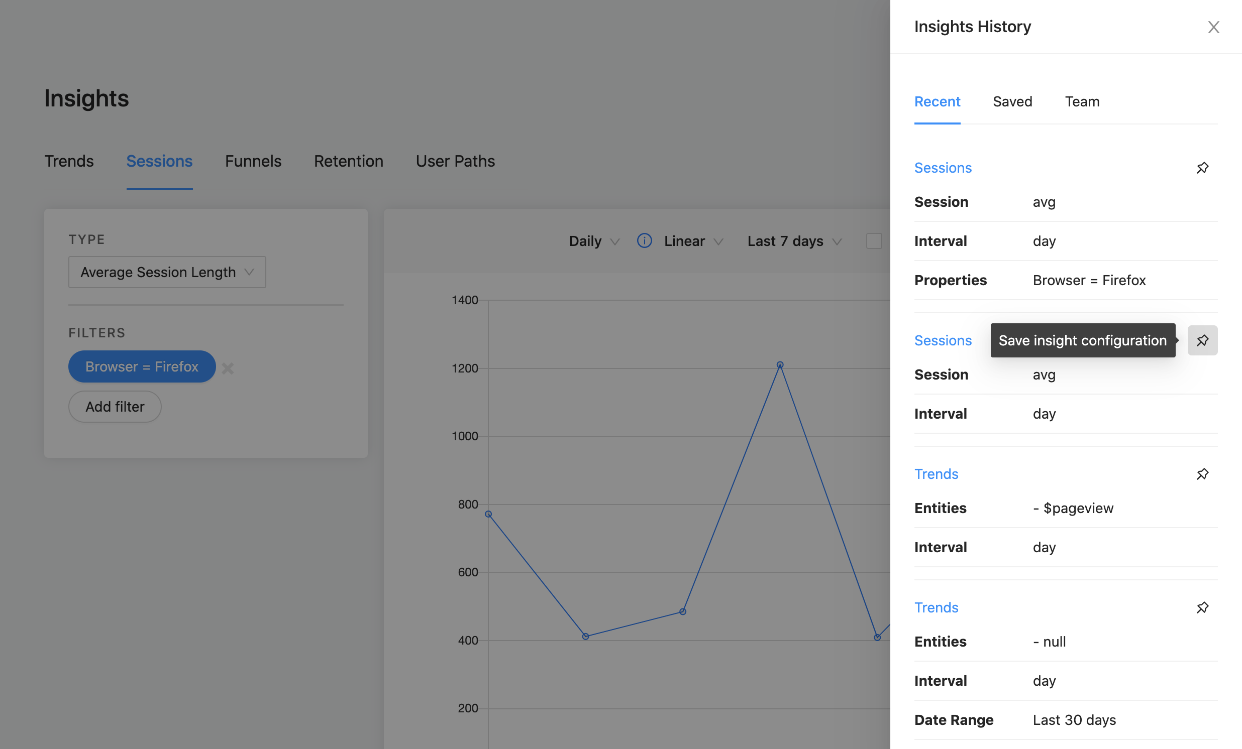Open the chart info tooltip icon
Viewport: 1242px width, 749px height.
pos(644,241)
